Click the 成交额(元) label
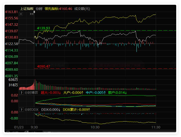Viewport: 181px width, 137px height. (82, 9)
